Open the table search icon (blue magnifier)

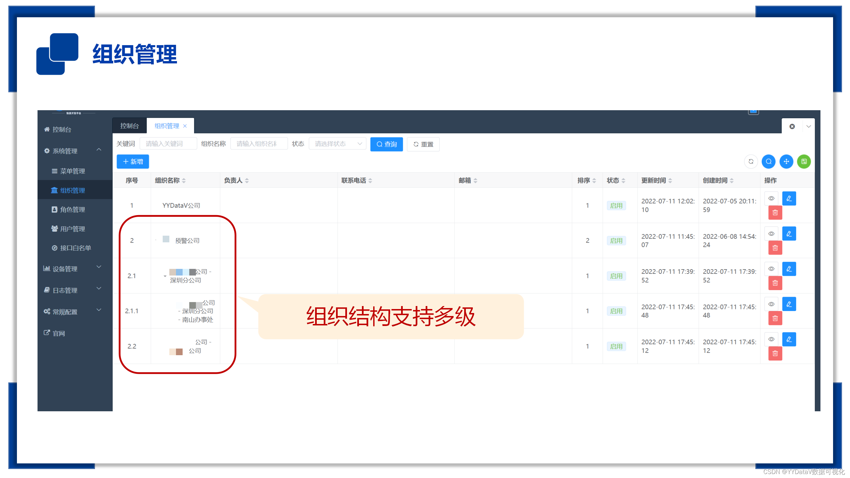pyautogui.click(x=769, y=162)
